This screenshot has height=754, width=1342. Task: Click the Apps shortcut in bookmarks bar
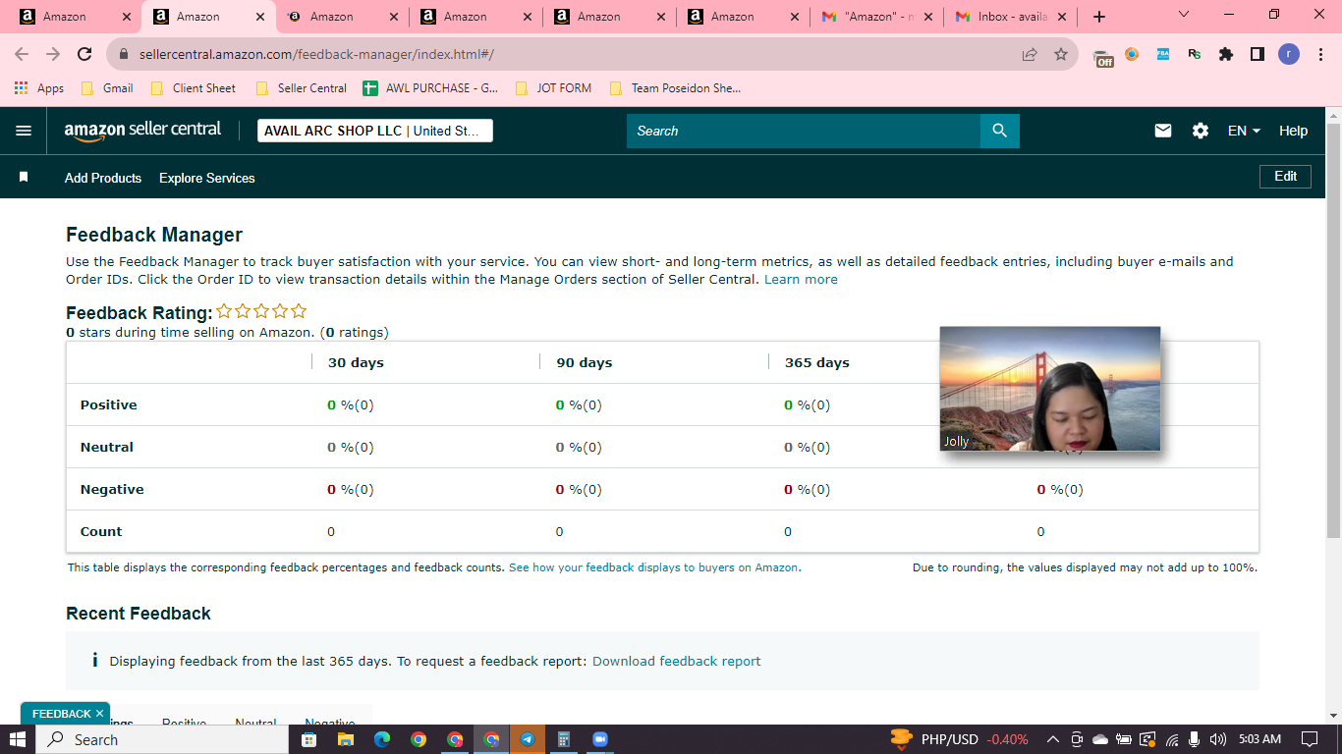(x=39, y=88)
